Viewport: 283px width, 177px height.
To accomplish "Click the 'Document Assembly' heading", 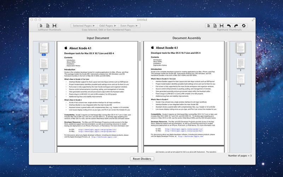I will coord(187,38).
